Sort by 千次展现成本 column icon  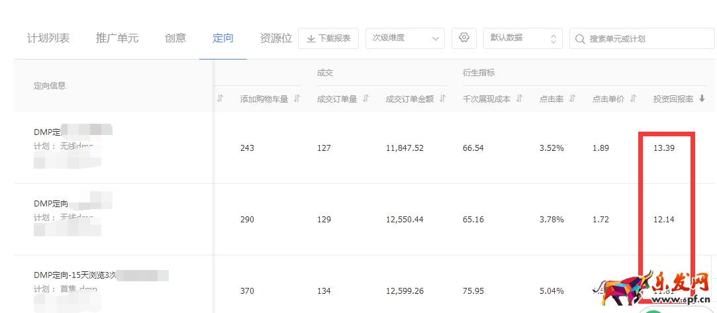click(520, 99)
